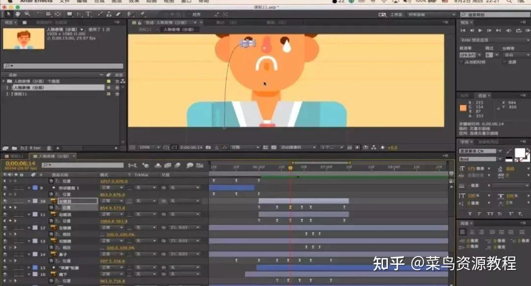
Task: Play the preview
Action: (480, 30)
